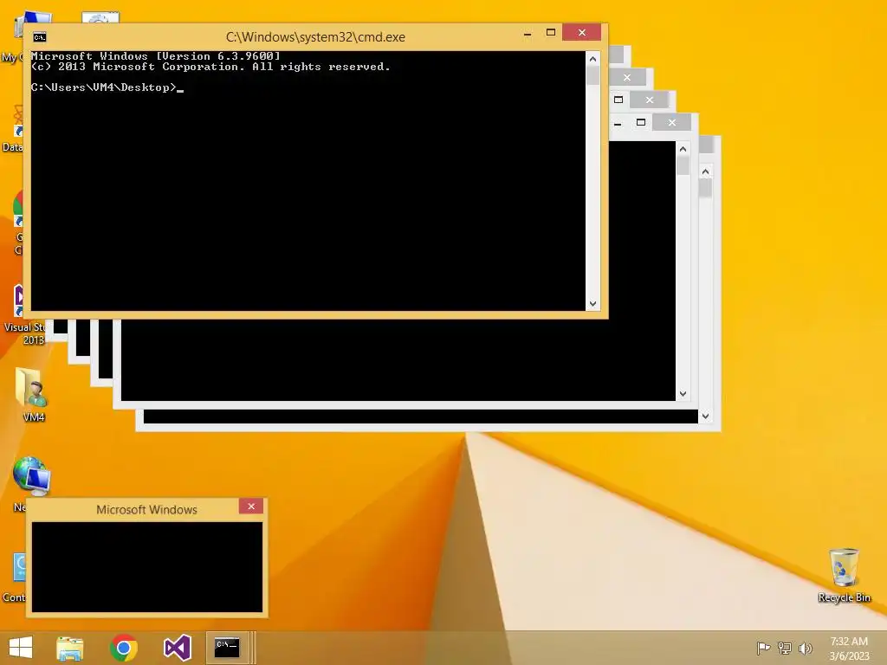
Task: Launch Google Chrome from the taskbar
Action: (124, 648)
